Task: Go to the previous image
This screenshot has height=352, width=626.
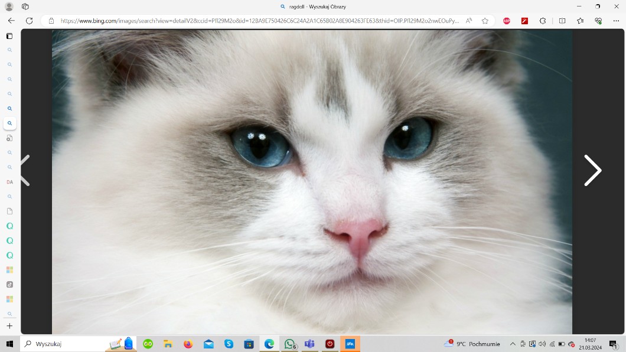Action: pyautogui.click(x=25, y=171)
